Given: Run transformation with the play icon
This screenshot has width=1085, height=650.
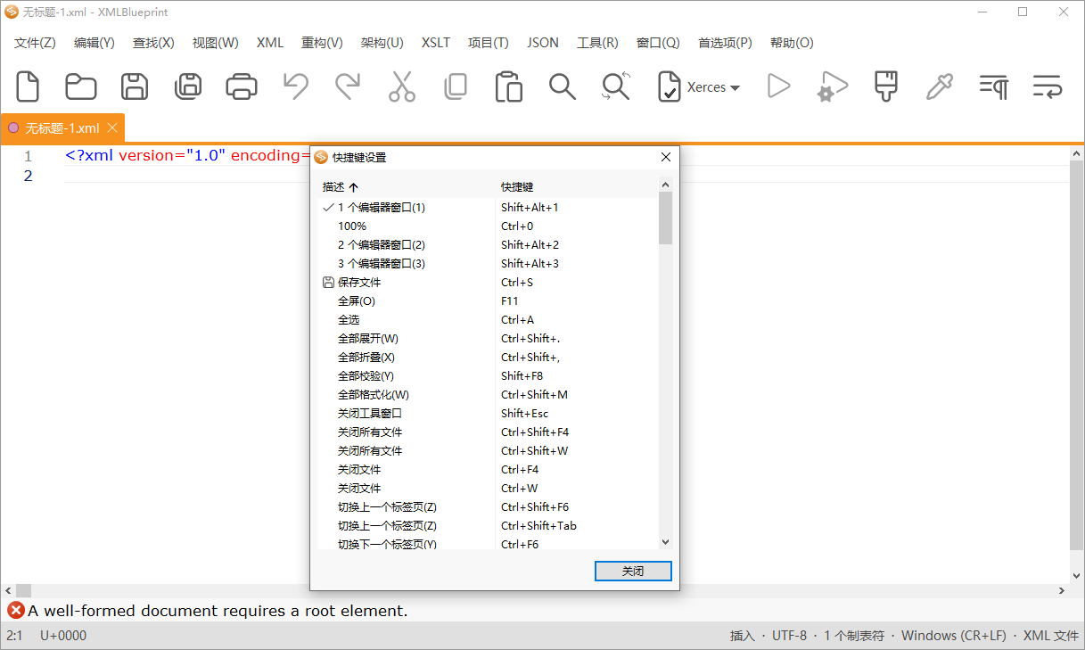Looking at the screenshot, I should pos(778,86).
